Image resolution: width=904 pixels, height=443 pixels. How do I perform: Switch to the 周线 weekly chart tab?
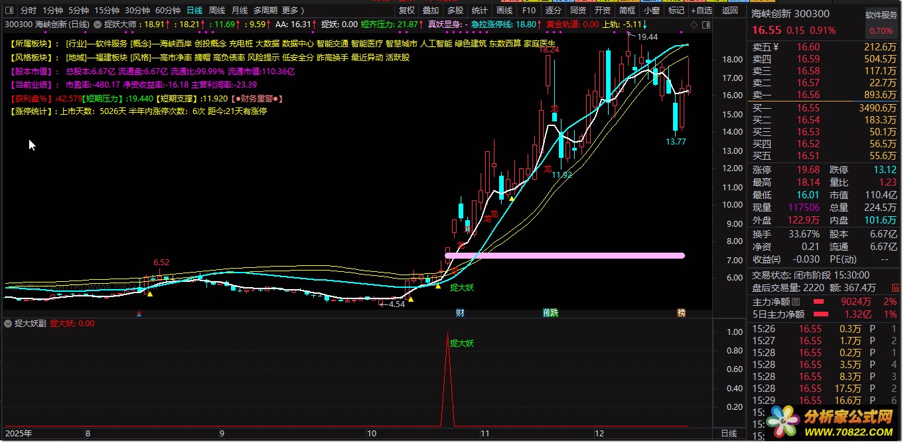point(217,11)
